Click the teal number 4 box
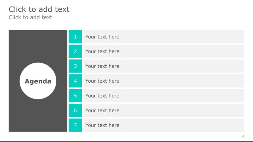This screenshot has width=253, height=142. pos(75,81)
